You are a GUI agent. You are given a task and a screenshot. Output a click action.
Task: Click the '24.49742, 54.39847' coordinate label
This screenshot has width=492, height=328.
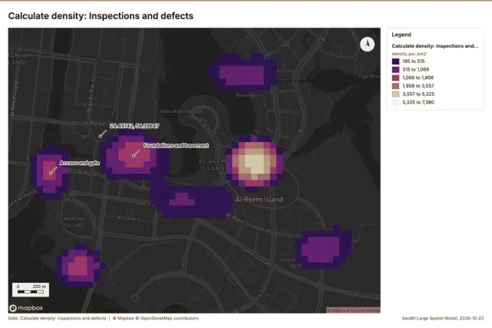coord(135,126)
